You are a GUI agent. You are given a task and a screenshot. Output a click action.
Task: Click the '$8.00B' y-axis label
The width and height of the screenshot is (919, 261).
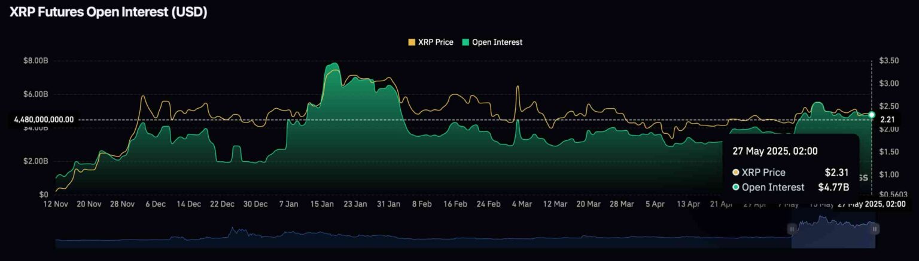35,61
